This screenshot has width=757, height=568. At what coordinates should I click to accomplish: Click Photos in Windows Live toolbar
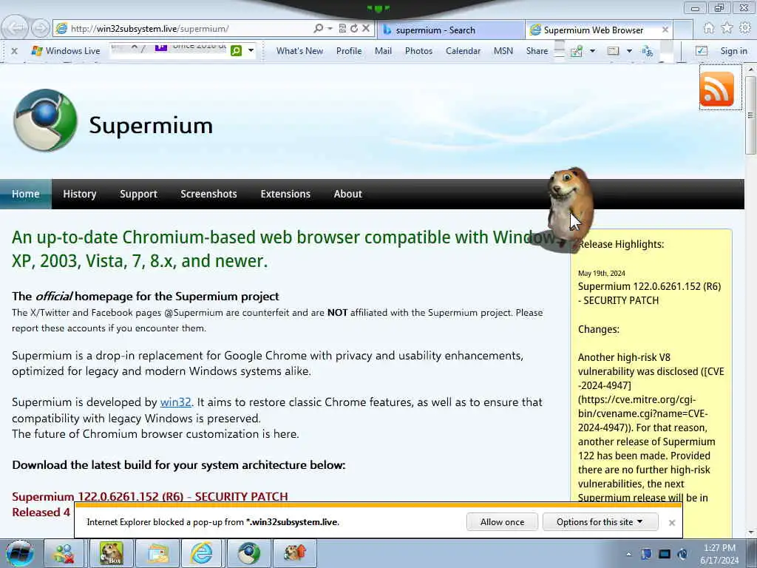point(418,51)
